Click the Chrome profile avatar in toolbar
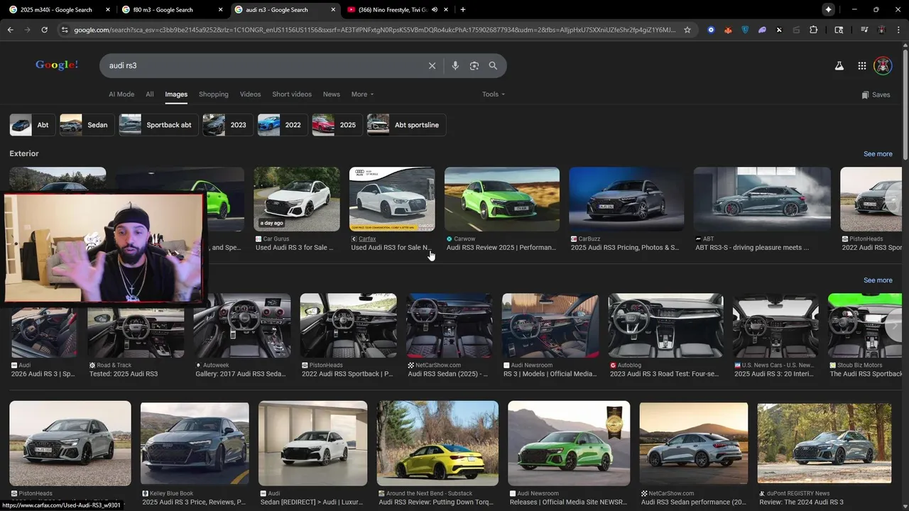The image size is (909, 511). point(881,30)
